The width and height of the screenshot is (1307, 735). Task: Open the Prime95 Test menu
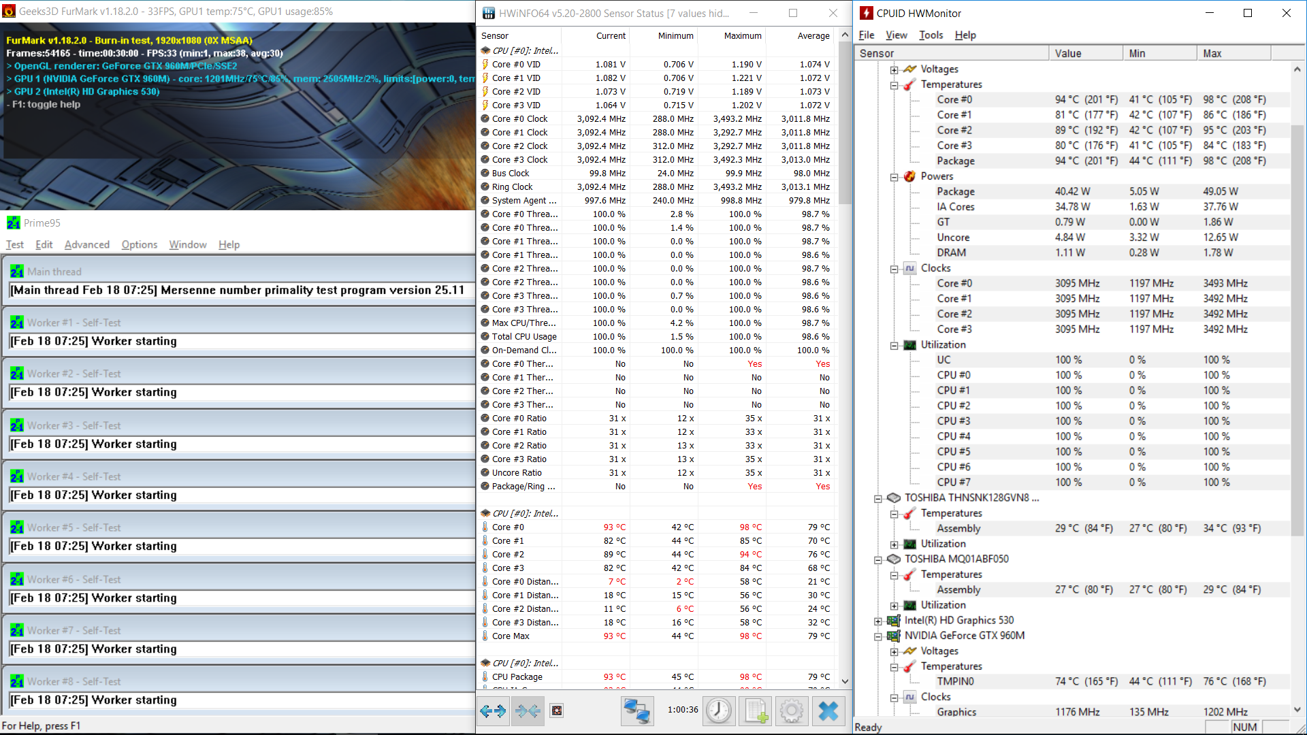(15, 244)
